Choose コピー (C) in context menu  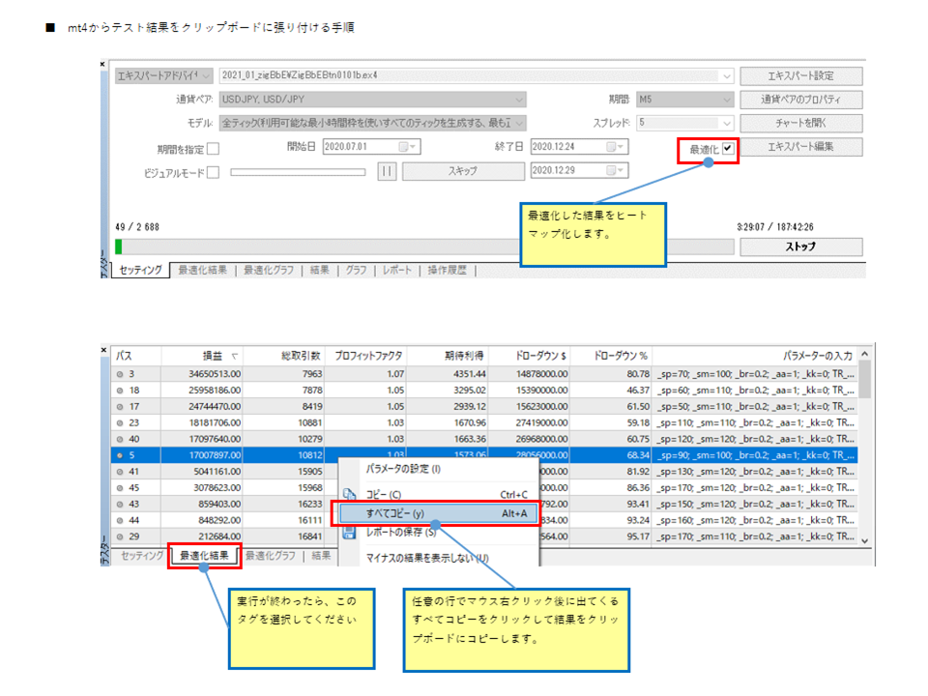[439, 495]
